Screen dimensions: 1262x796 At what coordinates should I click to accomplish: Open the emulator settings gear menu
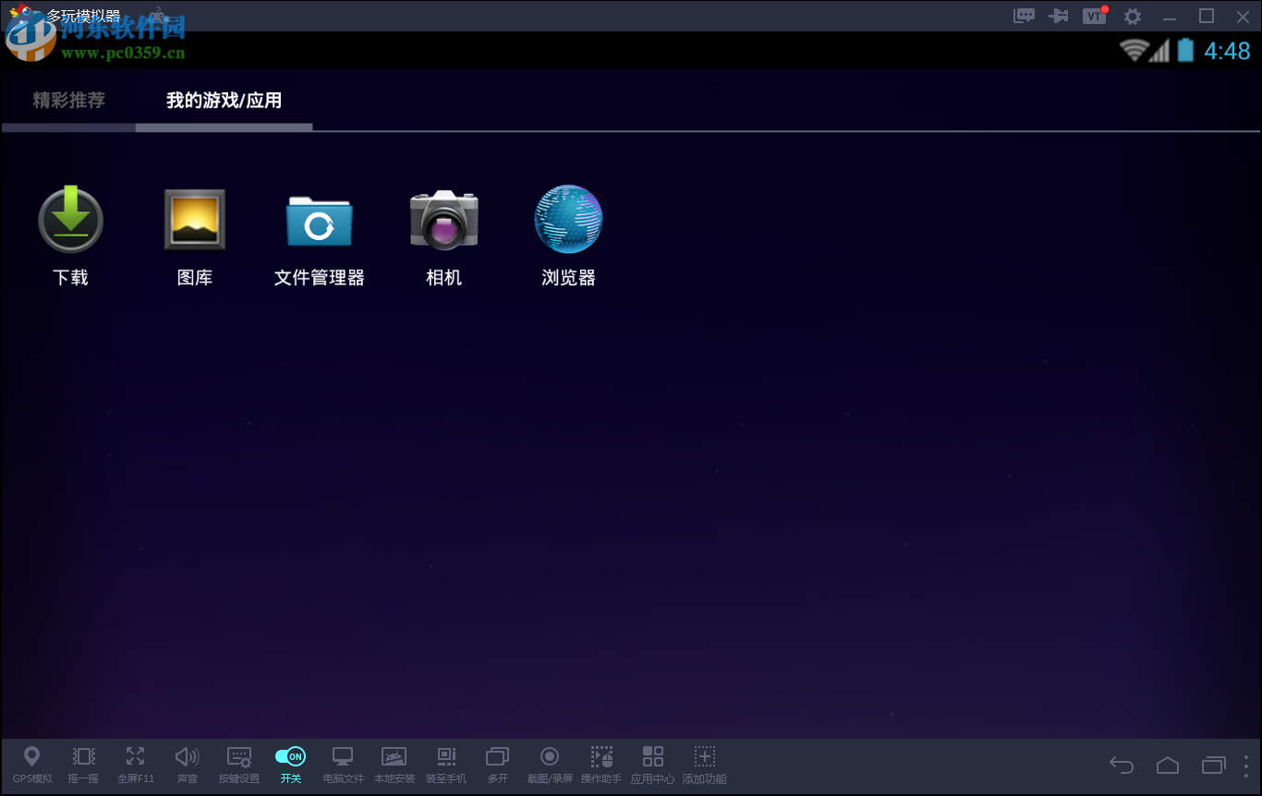[1132, 16]
